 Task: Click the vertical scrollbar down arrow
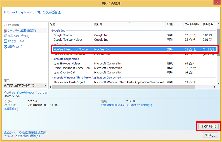click(218, 83)
